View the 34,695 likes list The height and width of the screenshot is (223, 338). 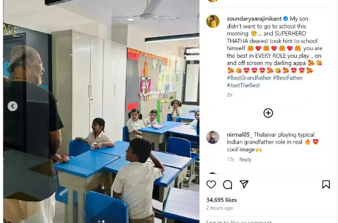point(222,200)
